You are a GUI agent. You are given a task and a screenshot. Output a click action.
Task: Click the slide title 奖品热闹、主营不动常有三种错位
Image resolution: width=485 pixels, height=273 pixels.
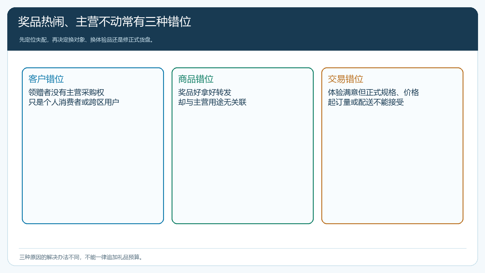coord(105,22)
